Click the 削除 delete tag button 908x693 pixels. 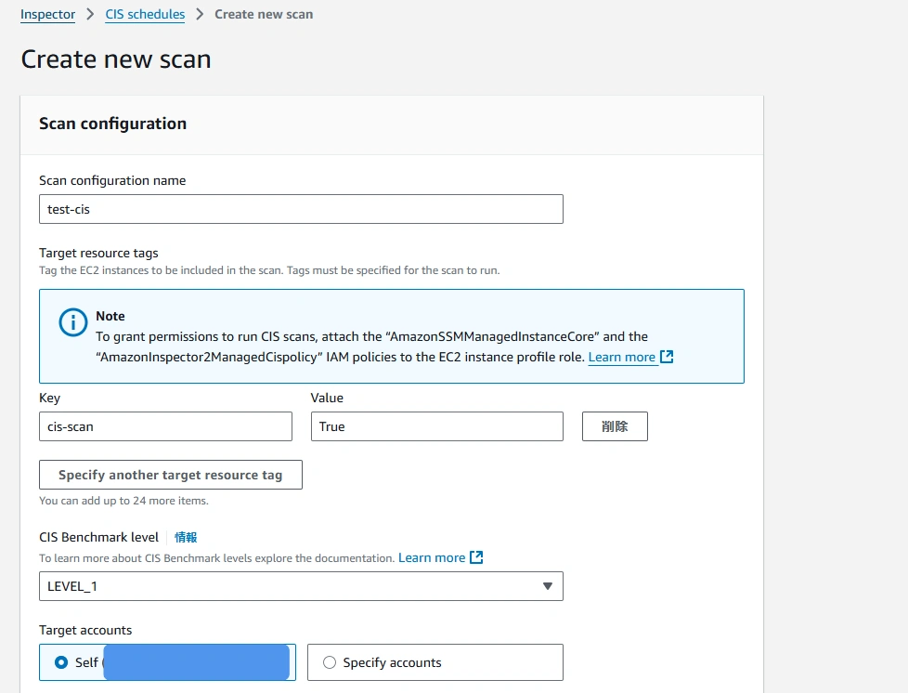(615, 426)
